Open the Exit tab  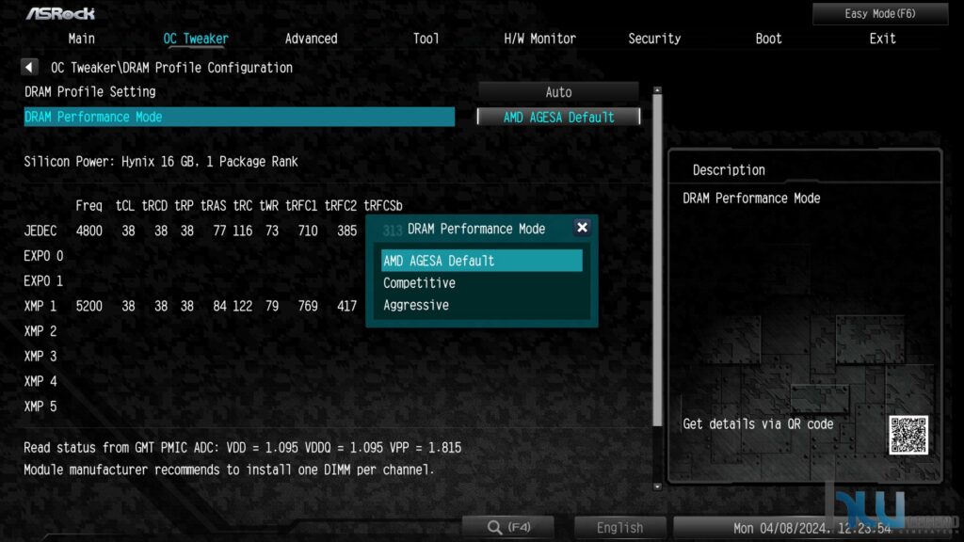[882, 39]
